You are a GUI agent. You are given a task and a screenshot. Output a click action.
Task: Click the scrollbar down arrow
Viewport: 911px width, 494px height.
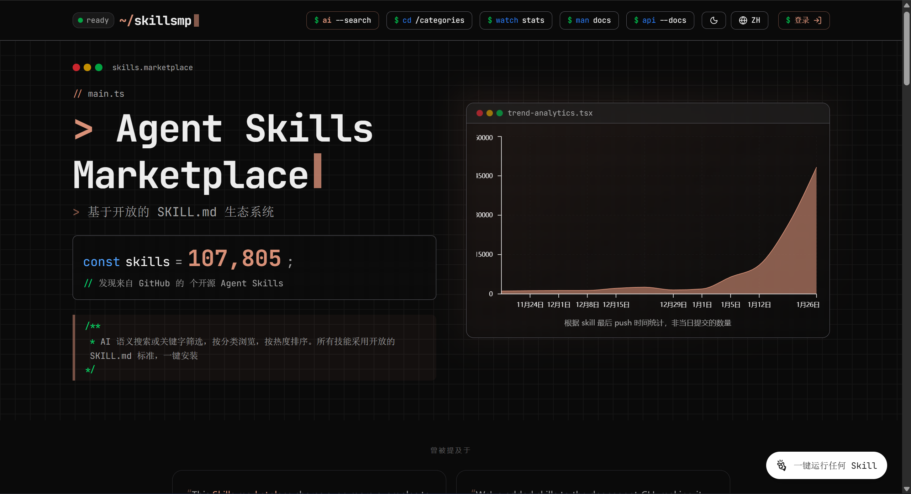[906, 490]
